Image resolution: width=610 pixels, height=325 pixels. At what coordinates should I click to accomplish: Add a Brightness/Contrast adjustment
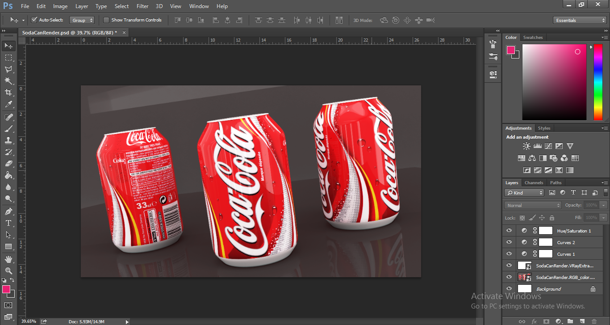tap(527, 146)
